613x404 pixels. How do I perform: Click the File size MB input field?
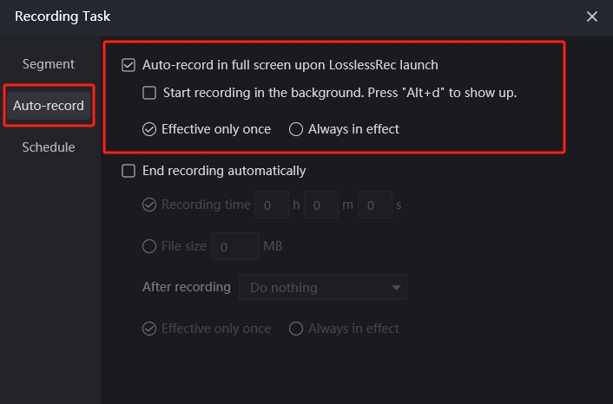(x=235, y=246)
